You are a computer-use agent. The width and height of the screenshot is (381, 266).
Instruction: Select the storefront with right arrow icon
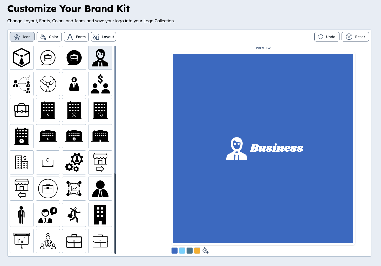(100, 163)
